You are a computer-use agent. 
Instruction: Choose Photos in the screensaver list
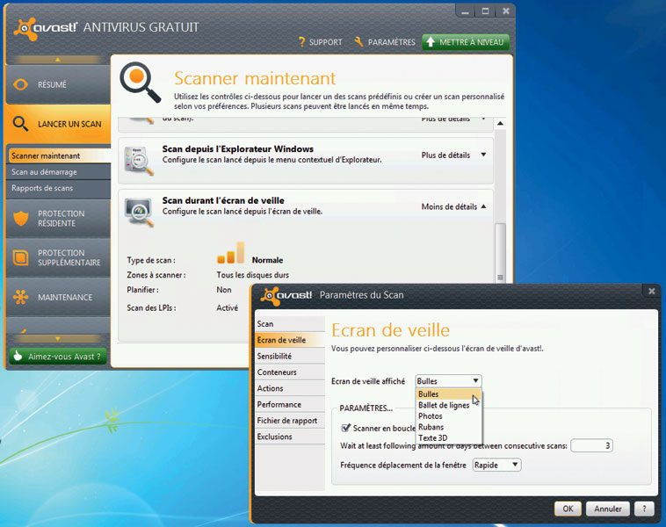pos(448,416)
